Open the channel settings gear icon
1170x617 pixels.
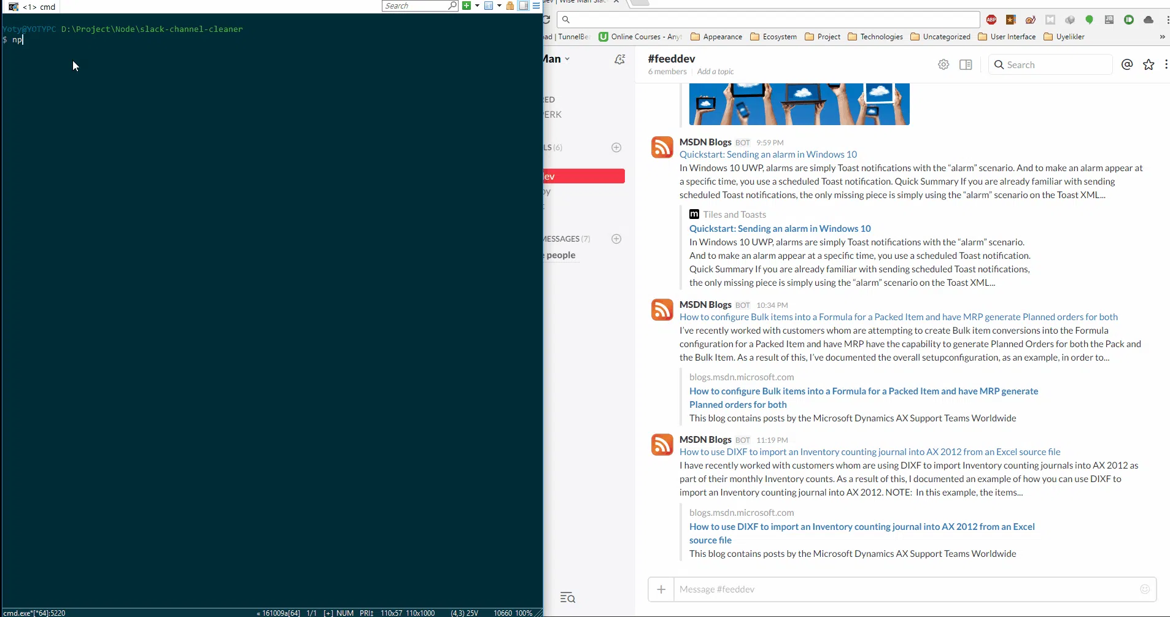(943, 64)
